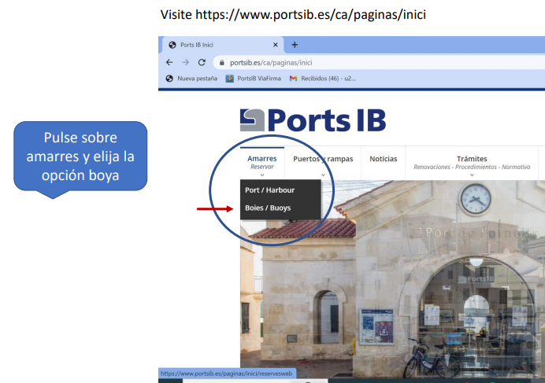This screenshot has width=545, height=383.
Task: Open a new tab with plus icon
Action: point(295,45)
